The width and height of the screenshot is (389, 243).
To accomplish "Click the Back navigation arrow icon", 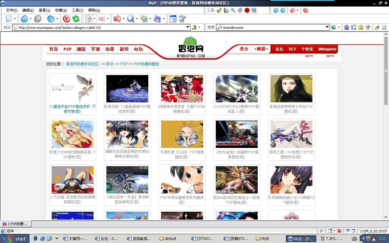I will pyautogui.click(x=24, y=19).
